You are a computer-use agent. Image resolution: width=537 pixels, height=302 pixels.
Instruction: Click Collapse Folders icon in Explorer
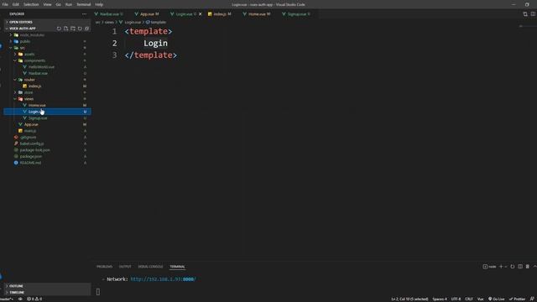[86, 29]
